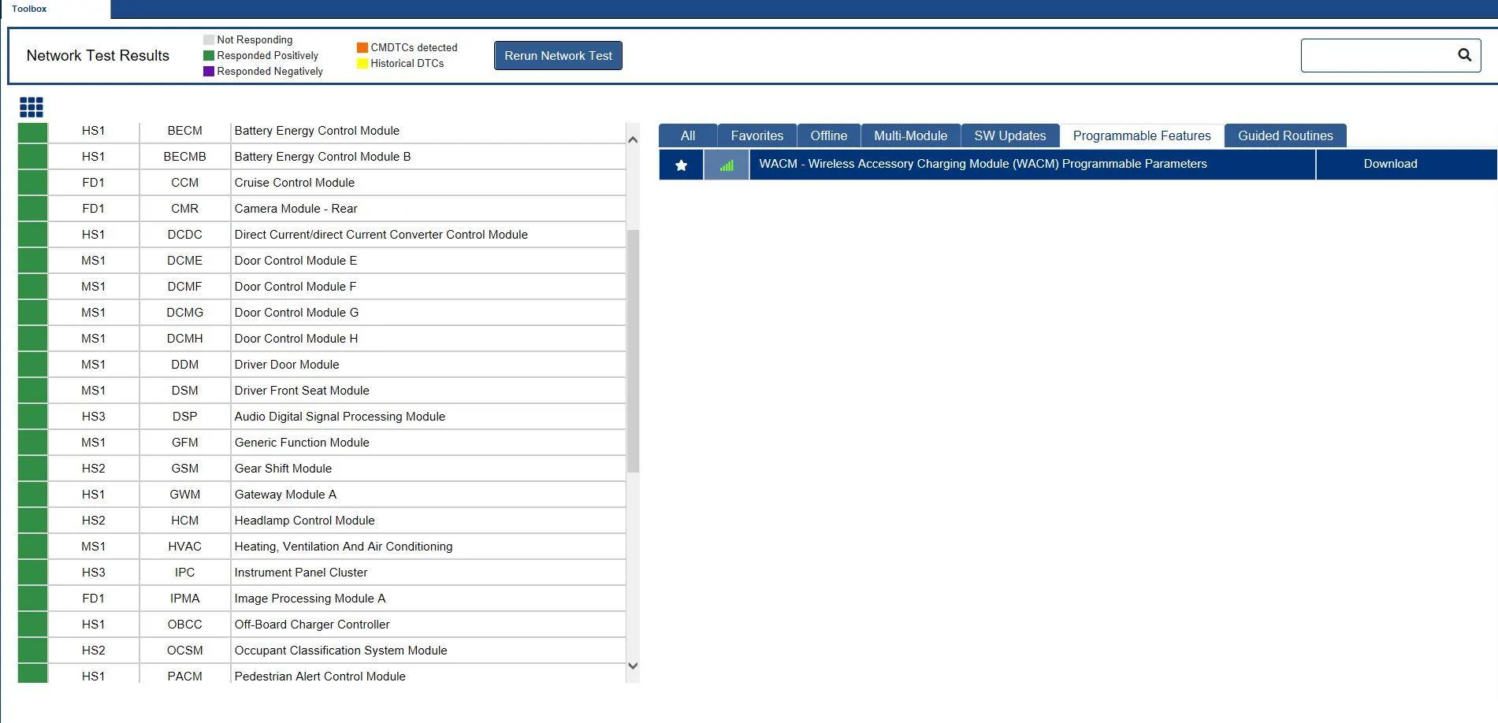1498x723 pixels.
Task: Select Pedestrian Alert Control Module
Action: pyautogui.click(x=322, y=675)
